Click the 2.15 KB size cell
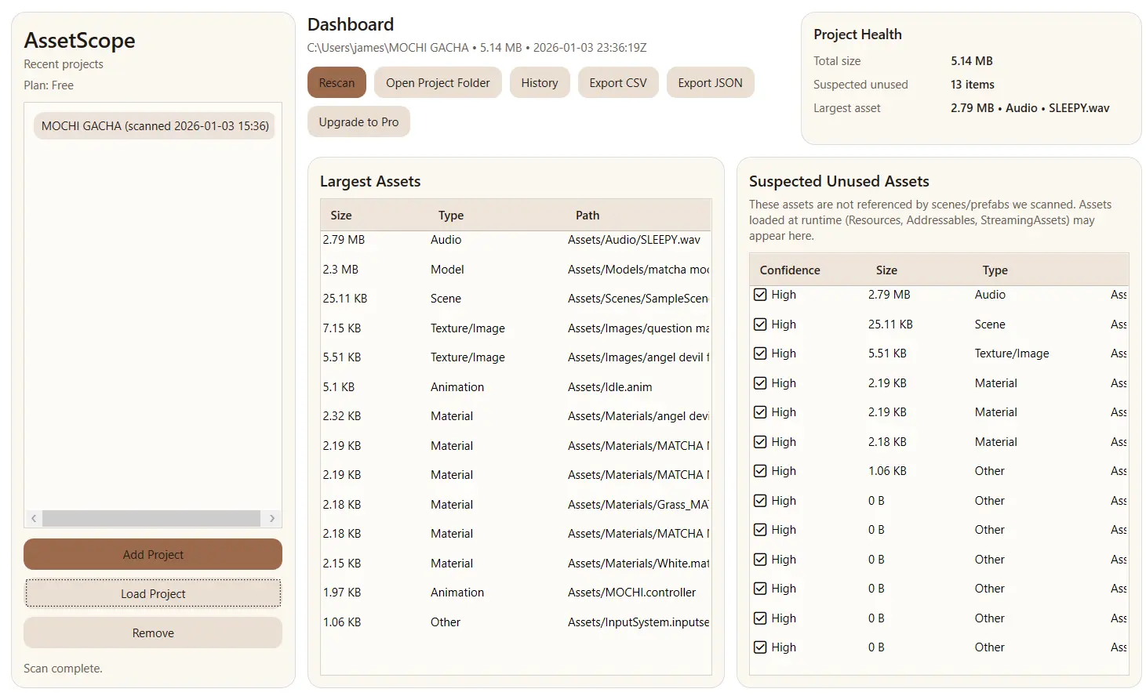 [x=342, y=564]
